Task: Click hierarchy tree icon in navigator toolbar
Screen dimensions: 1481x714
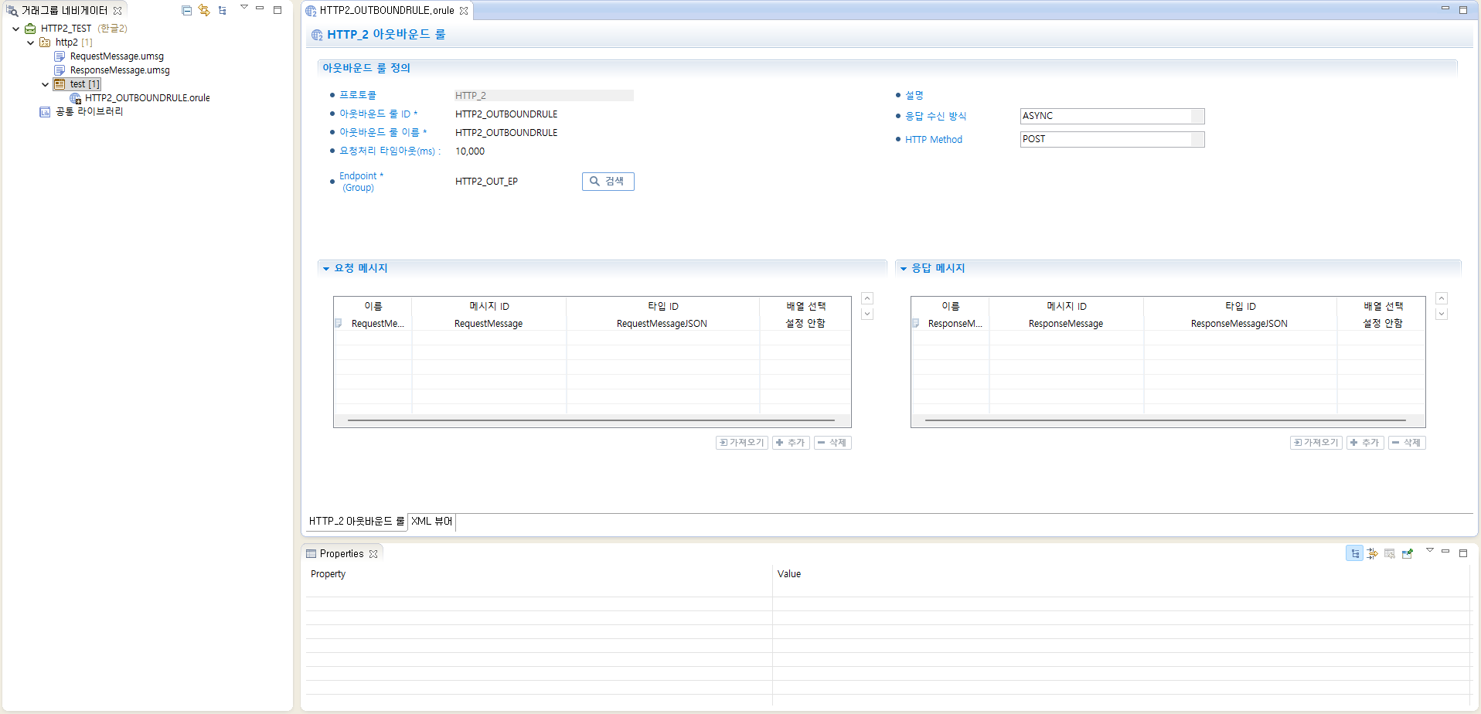Action: point(223,10)
